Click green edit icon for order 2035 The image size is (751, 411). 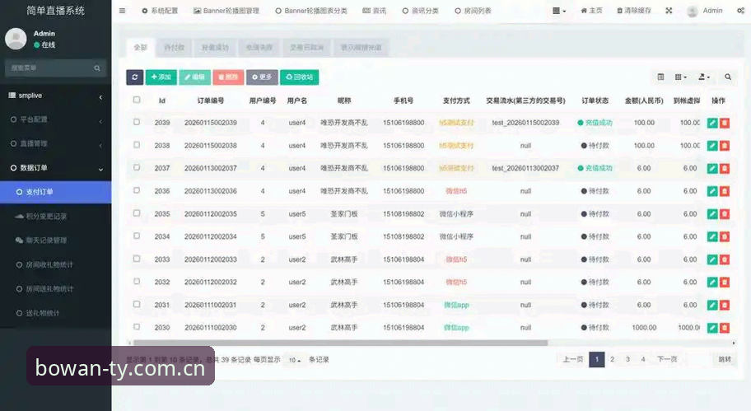click(x=712, y=213)
